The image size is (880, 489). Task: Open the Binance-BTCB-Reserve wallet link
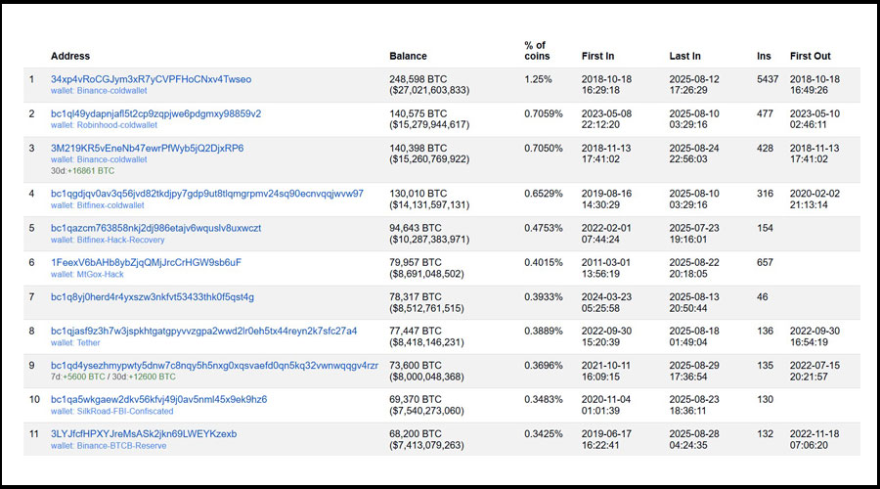pyautogui.click(x=121, y=445)
